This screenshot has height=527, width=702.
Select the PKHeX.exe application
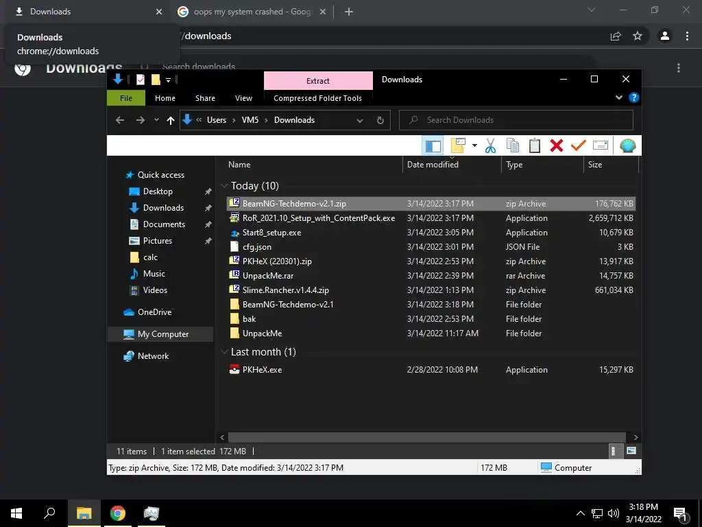pos(431,370)
